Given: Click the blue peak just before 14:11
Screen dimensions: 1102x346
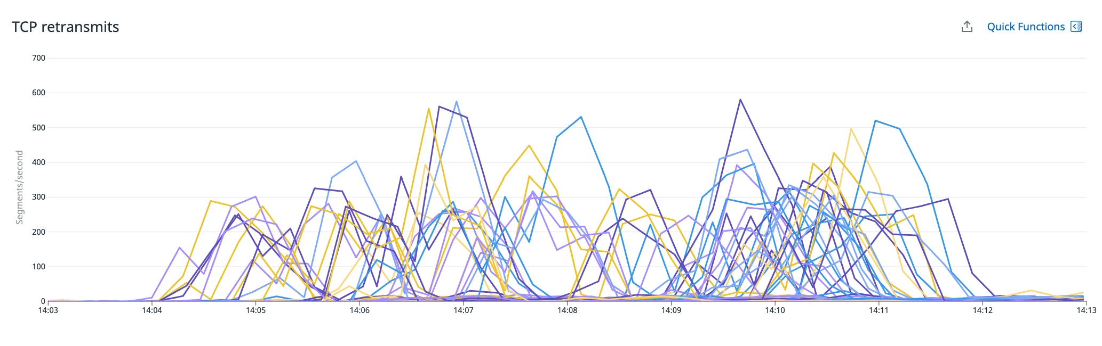Looking at the screenshot, I should (x=875, y=121).
